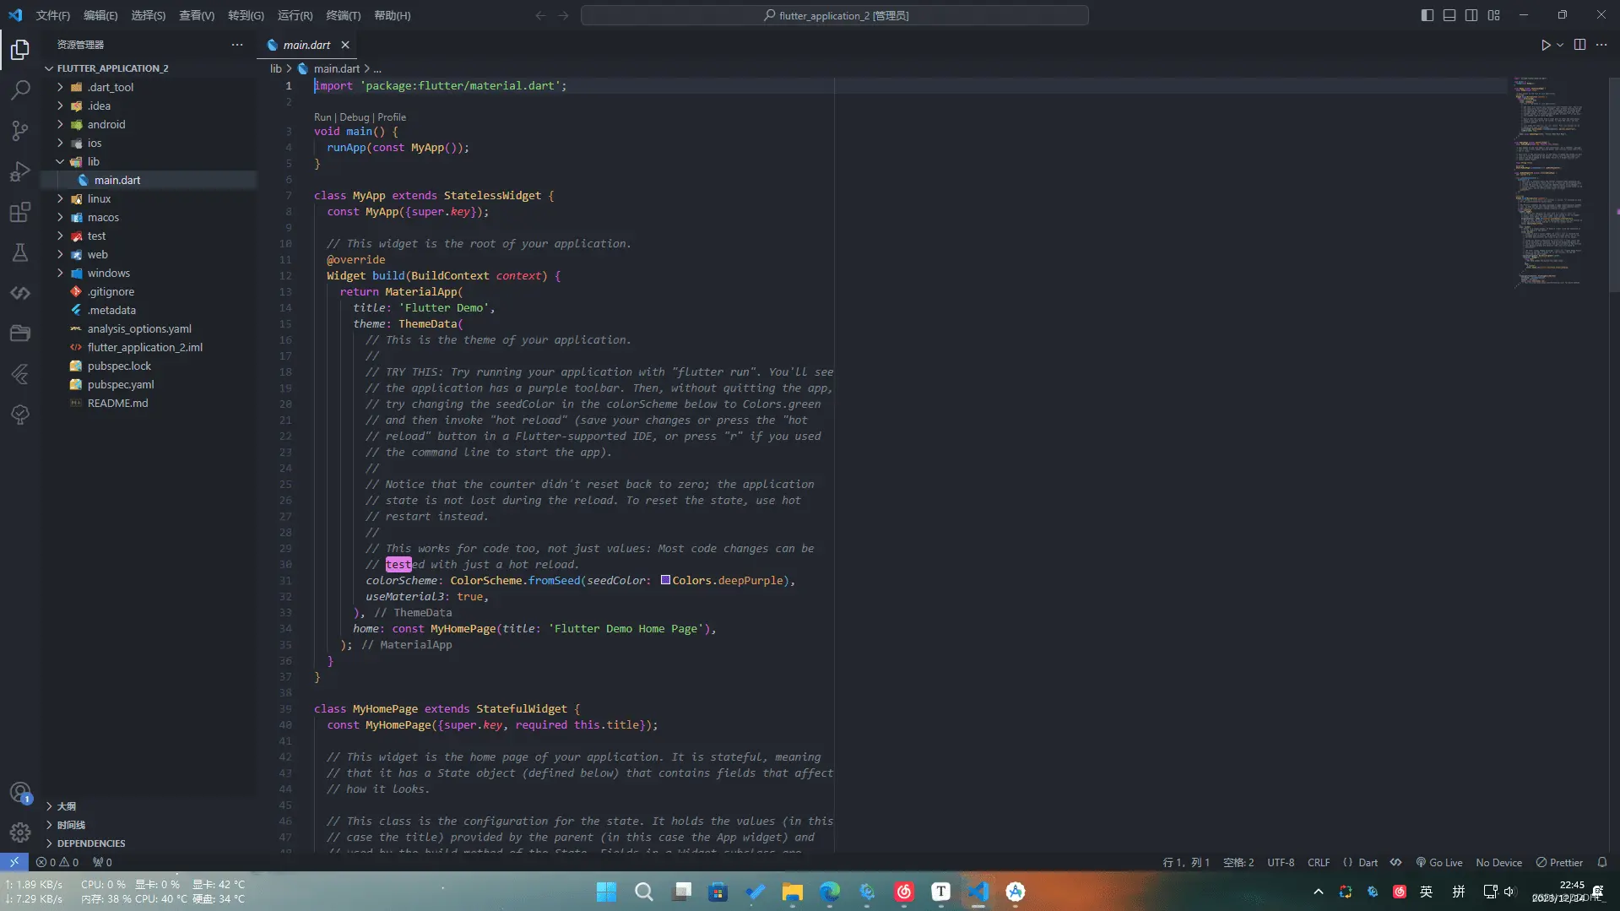
Task: Click the command center search box
Action: click(x=834, y=15)
